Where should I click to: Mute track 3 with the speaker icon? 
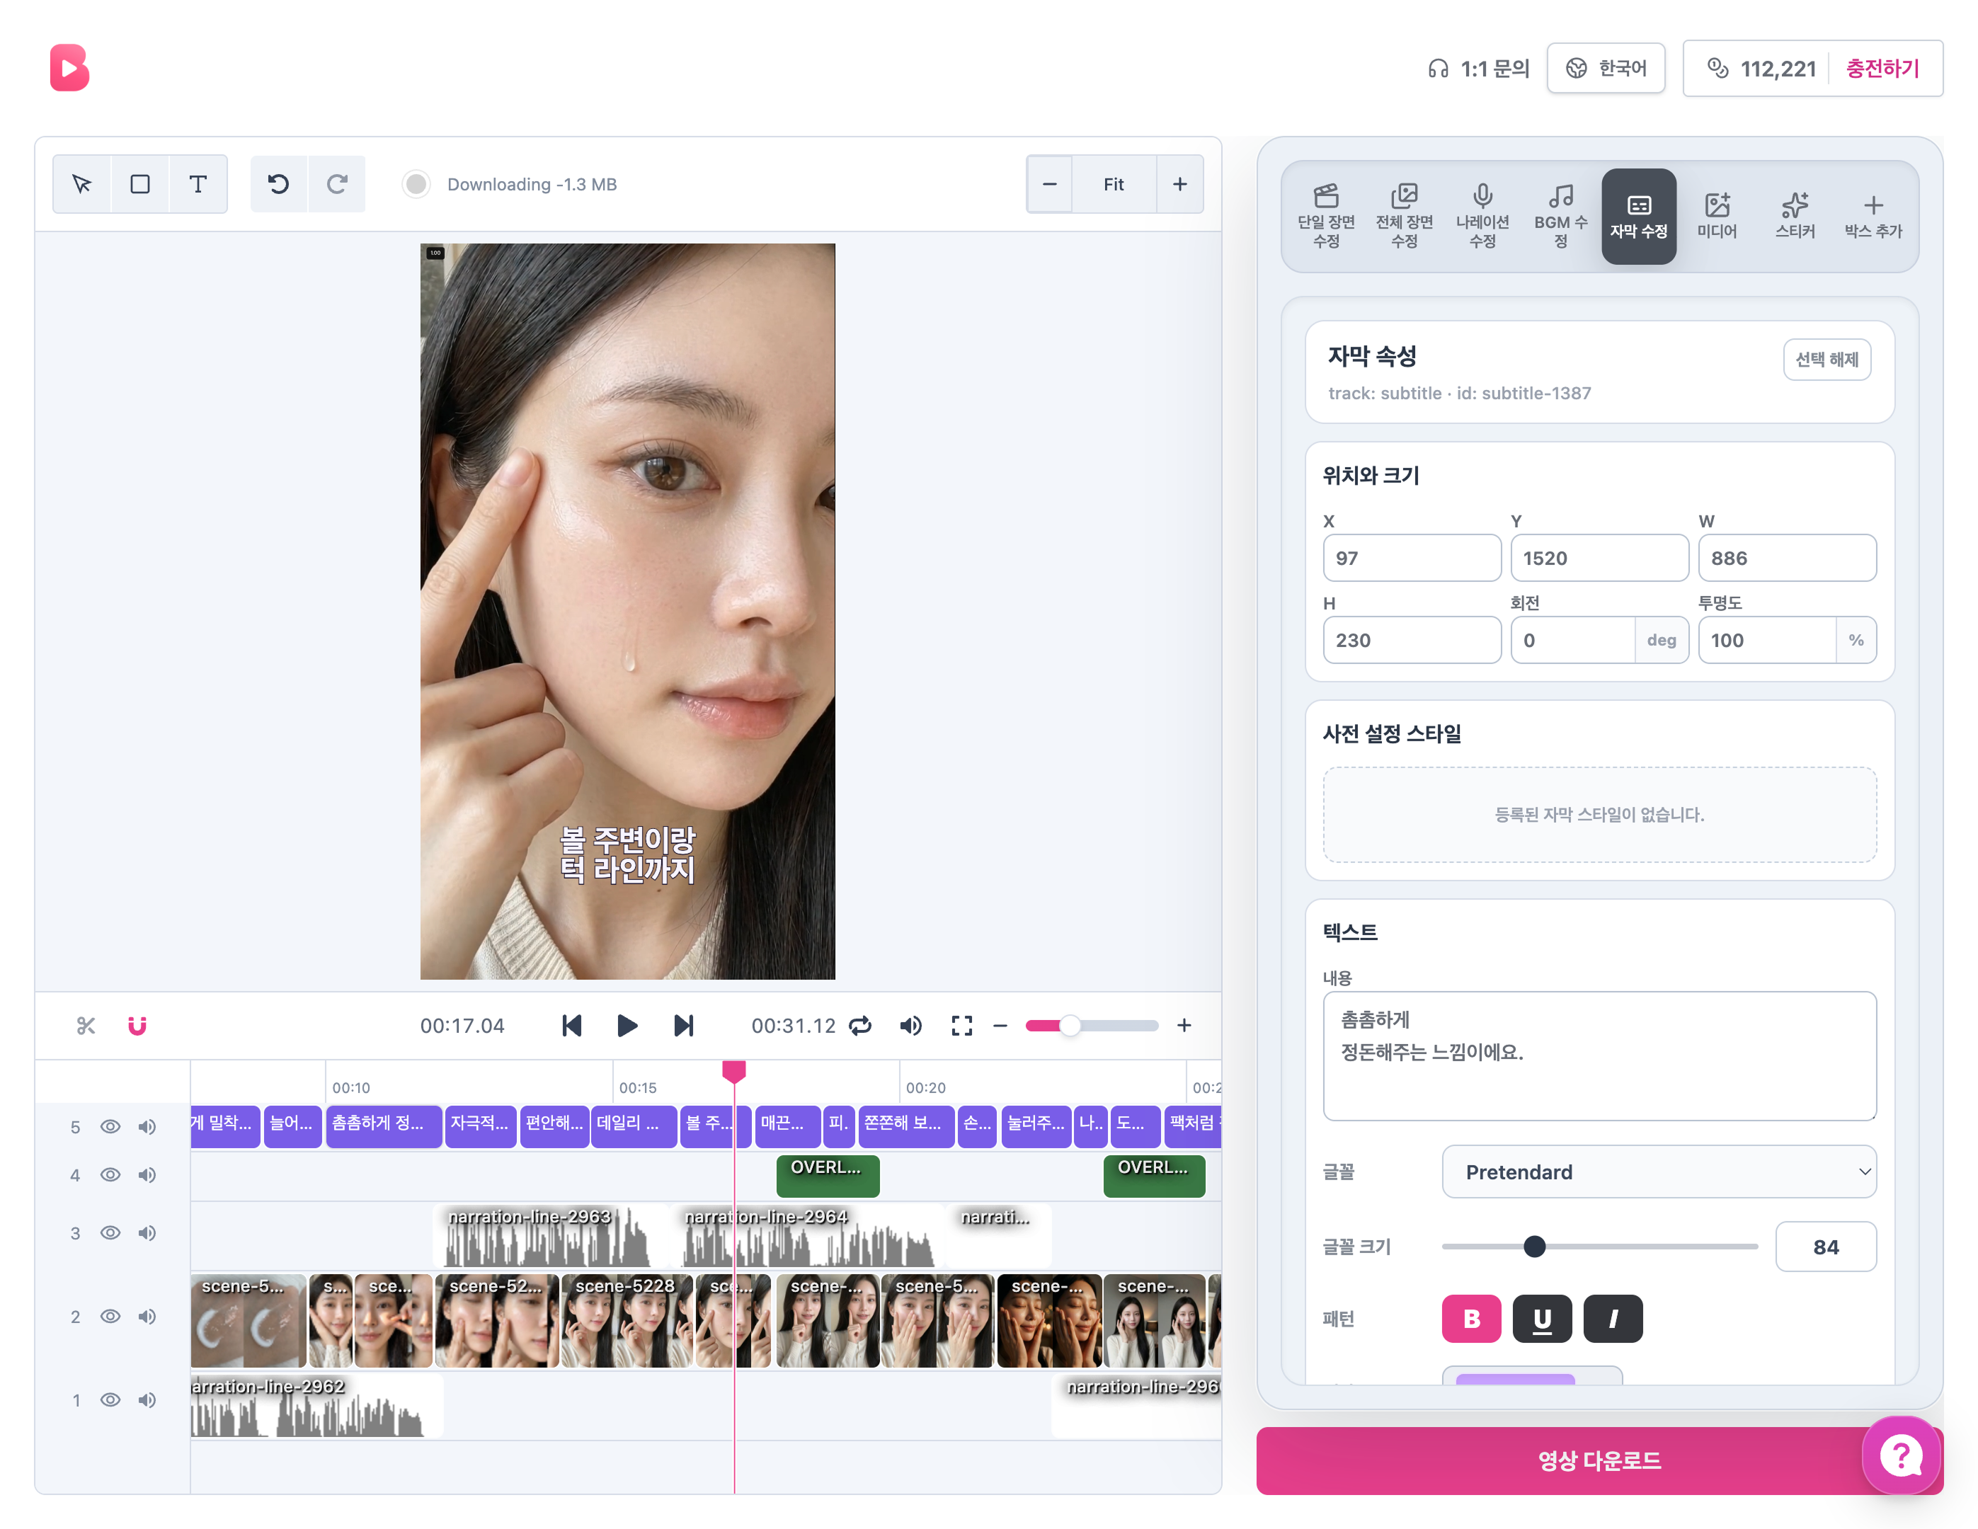(147, 1233)
